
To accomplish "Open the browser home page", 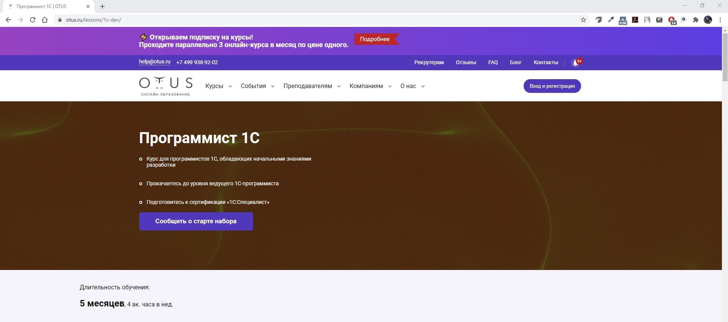I will coord(45,20).
